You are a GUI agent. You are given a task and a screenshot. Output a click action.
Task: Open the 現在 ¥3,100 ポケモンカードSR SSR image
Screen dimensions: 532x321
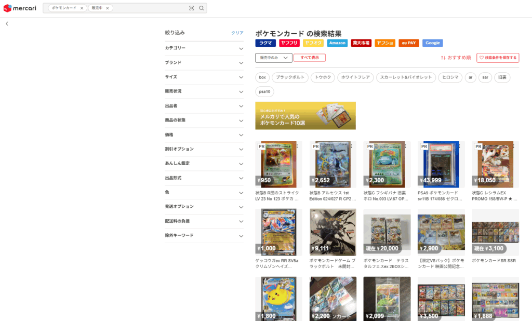pyautogui.click(x=495, y=232)
